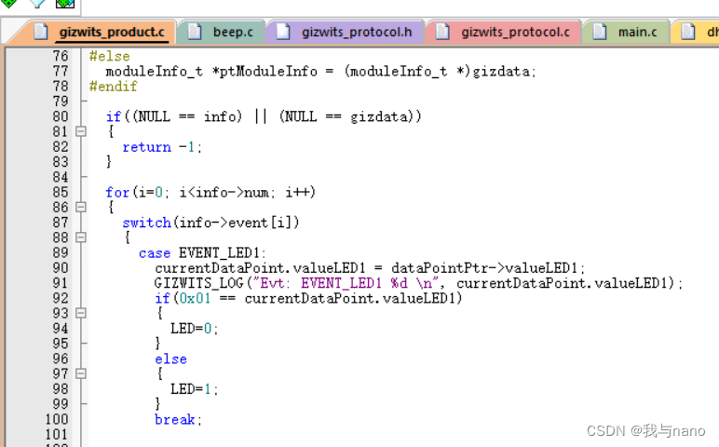Viewport: 719px width, 447px height.
Task: Click file icon on gizwits_product.c tab
Action: (x=41, y=32)
